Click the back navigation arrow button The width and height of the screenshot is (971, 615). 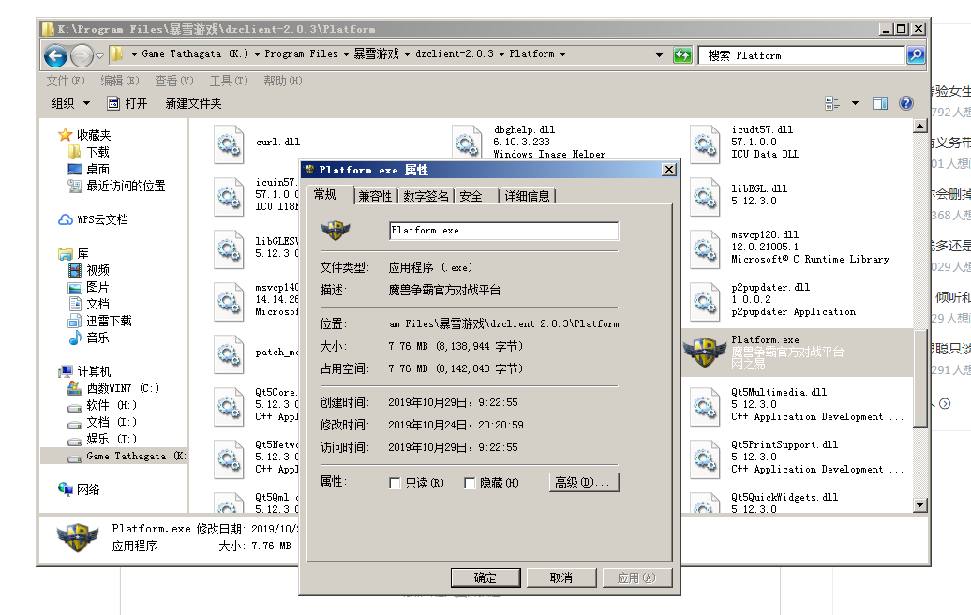pos(54,55)
